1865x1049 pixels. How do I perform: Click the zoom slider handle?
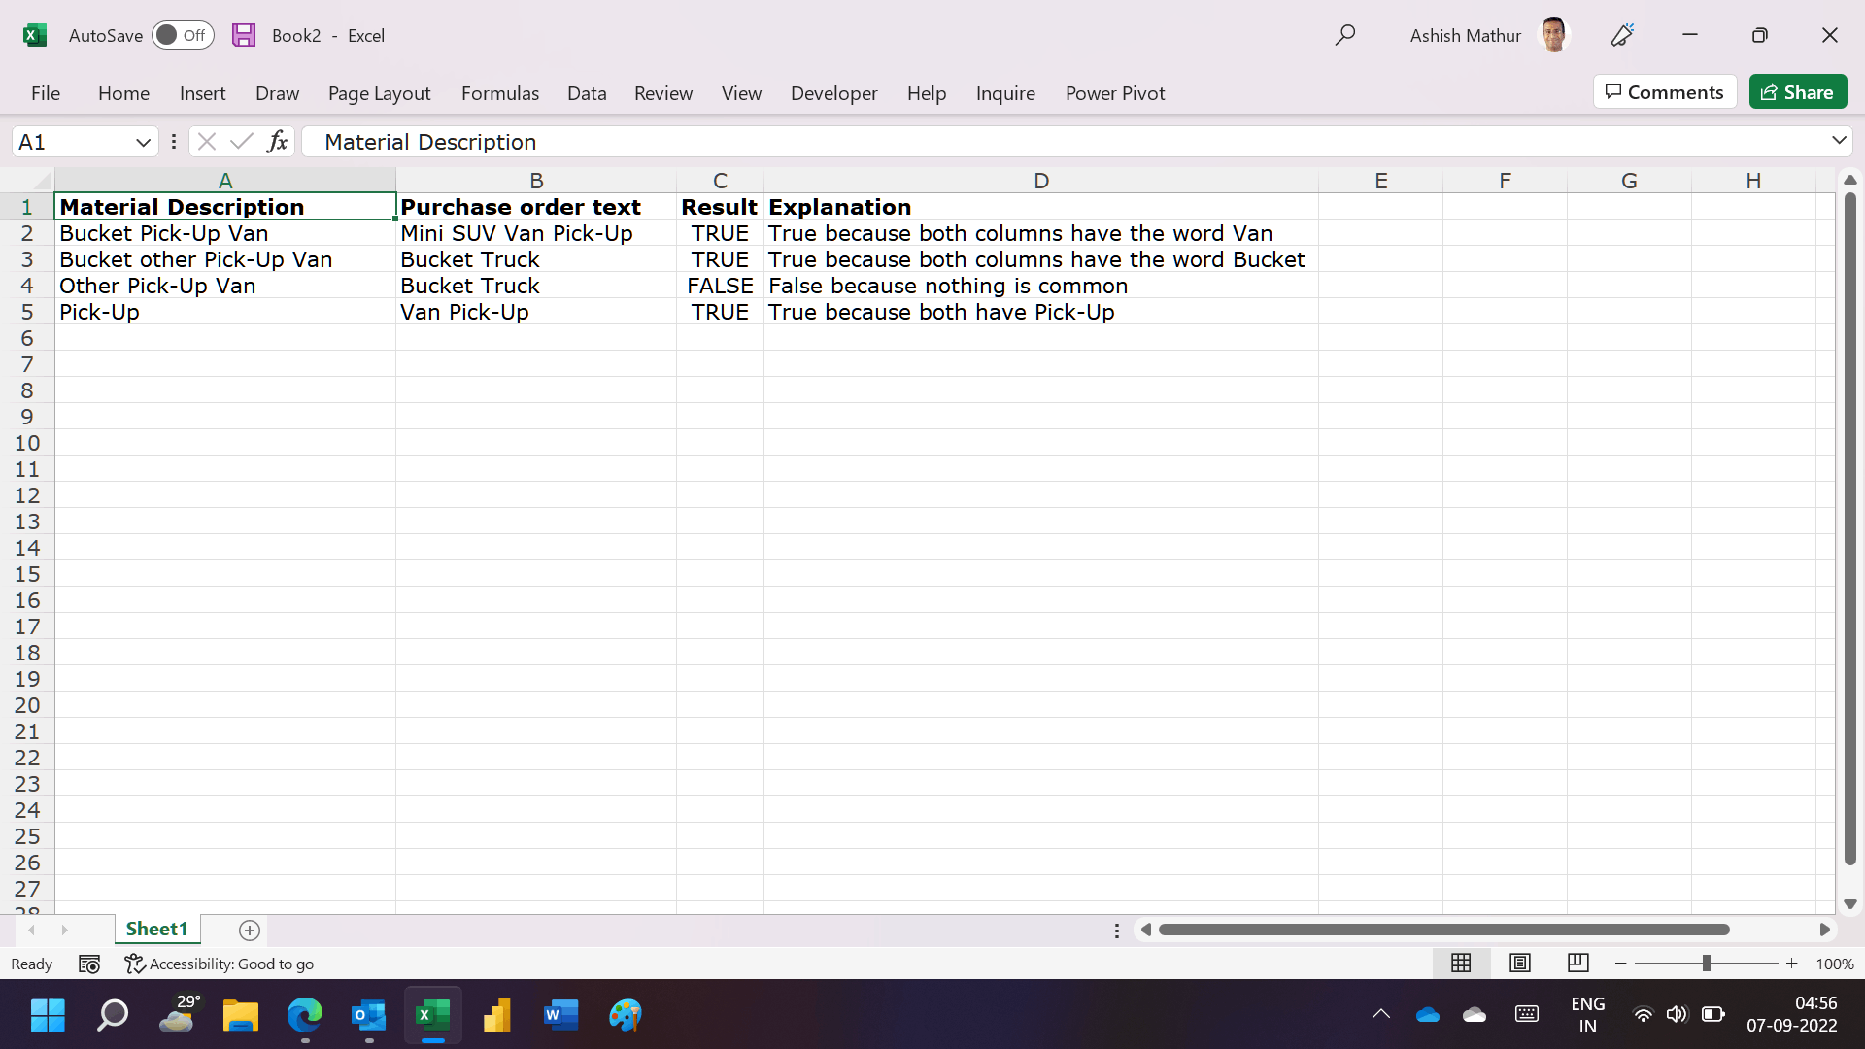tap(1706, 963)
